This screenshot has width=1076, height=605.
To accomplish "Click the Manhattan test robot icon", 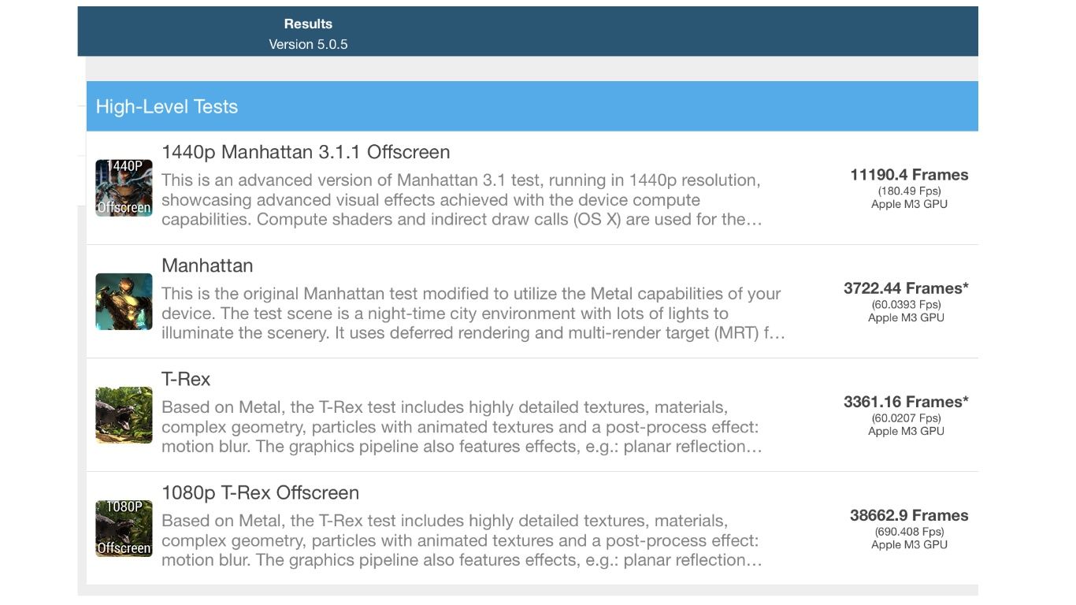I will click(124, 302).
